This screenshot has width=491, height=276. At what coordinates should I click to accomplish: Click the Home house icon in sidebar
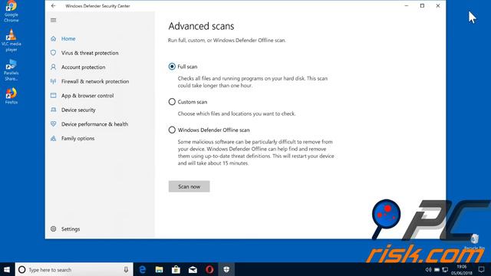54,38
